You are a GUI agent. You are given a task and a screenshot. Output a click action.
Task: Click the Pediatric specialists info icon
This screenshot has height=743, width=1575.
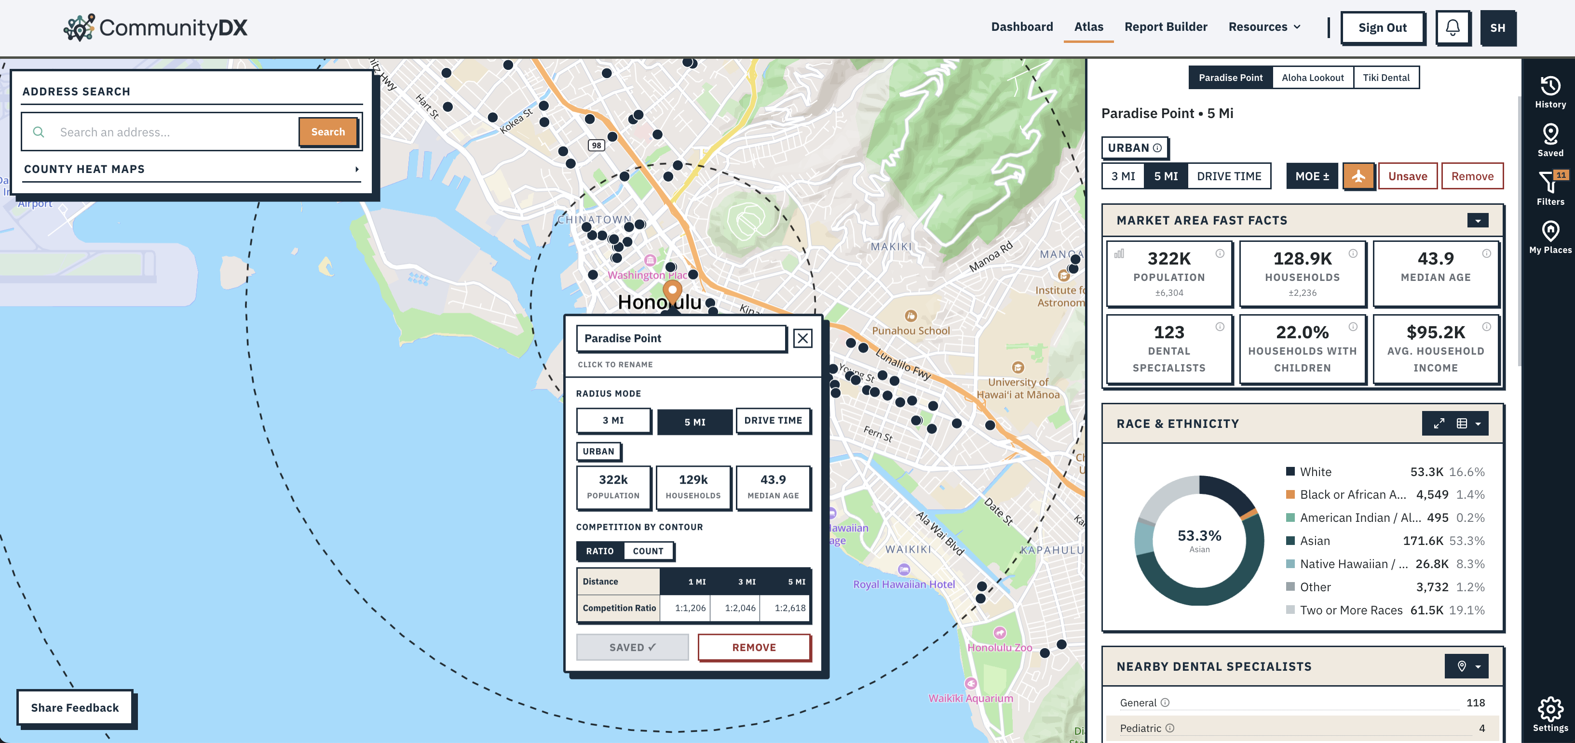1169,729
